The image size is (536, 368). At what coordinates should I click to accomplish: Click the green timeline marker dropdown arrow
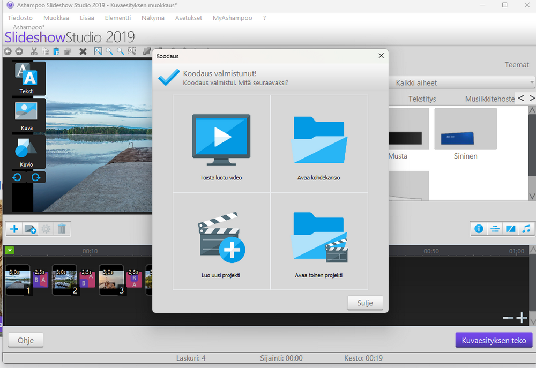click(10, 251)
